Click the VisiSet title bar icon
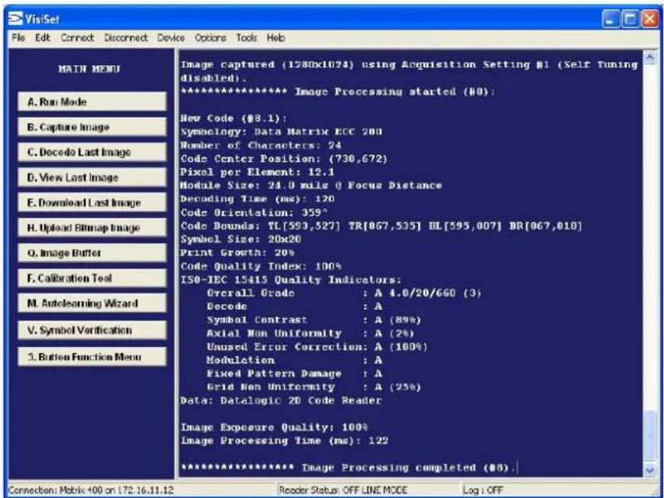 point(16,19)
